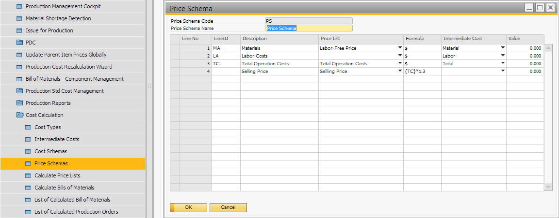Image resolution: width=559 pixels, height=218 pixels.
Task: Expand Price List dropdown for Selling Price row
Action: [400, 71]
